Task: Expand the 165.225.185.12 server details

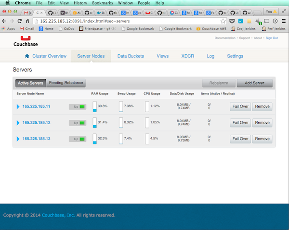Action: [x=18, y=123]
